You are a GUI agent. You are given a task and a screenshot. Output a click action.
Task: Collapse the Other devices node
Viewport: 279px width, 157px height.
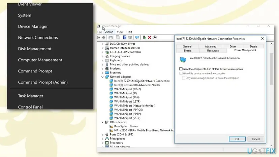(102, 122)
